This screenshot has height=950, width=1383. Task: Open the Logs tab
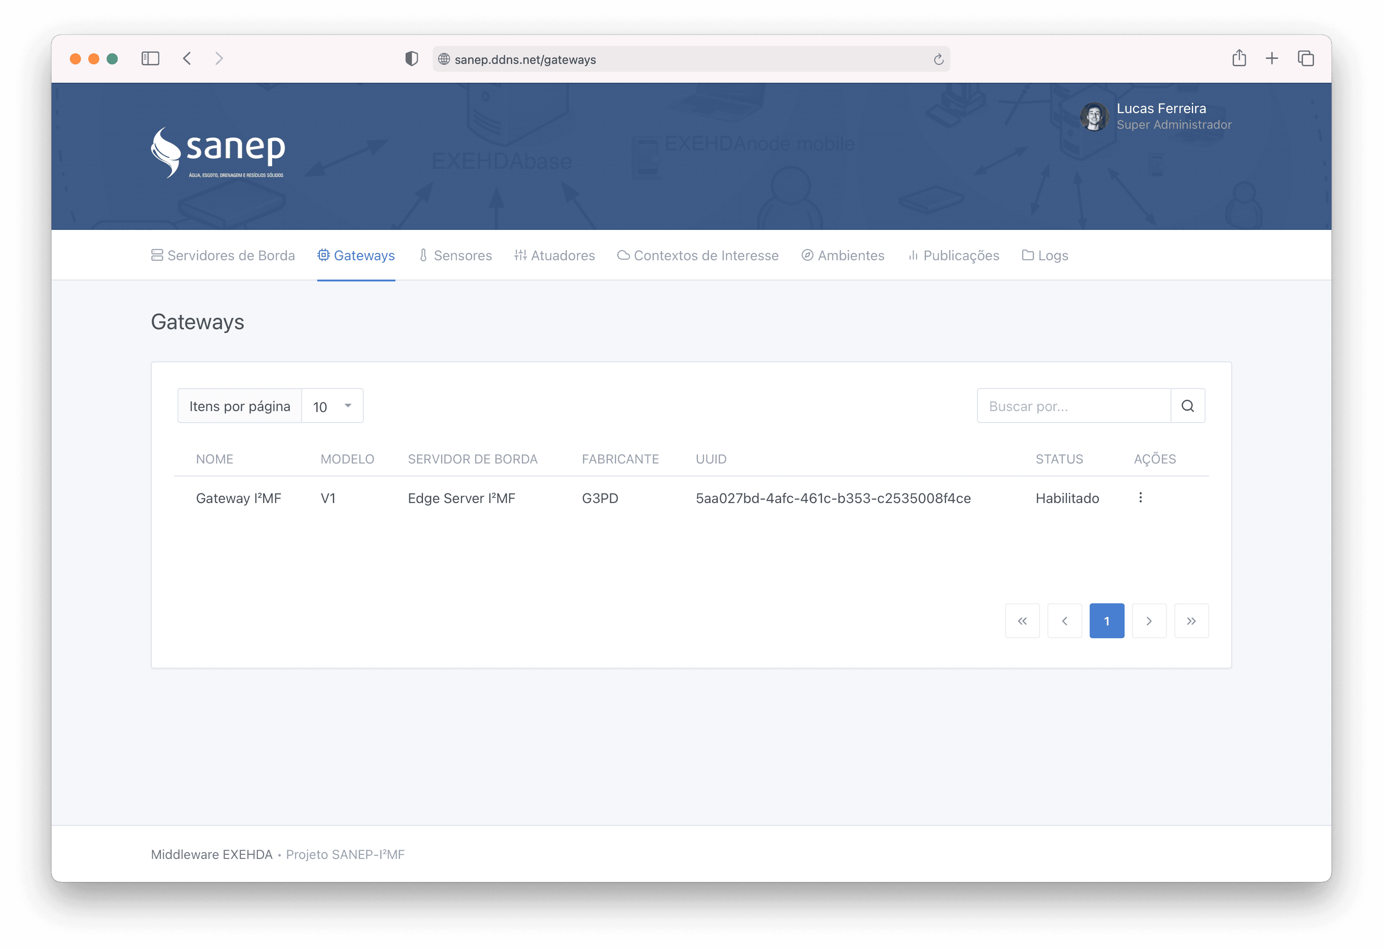tap(1045, 255)
